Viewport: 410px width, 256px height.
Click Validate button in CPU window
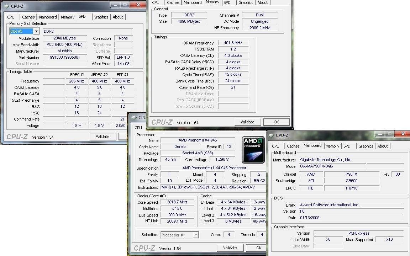pyautogui.click(x=230, y=248)
